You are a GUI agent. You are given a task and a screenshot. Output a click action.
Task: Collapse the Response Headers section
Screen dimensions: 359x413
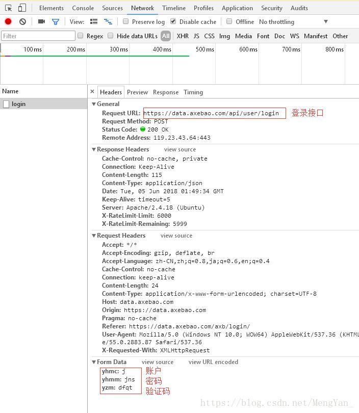[94, 149]
